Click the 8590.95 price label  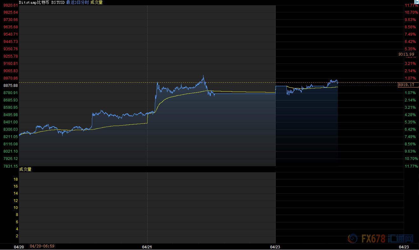10,108
